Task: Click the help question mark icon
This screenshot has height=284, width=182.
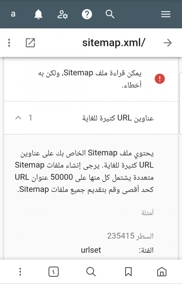Action: click(x=87, y=14)
